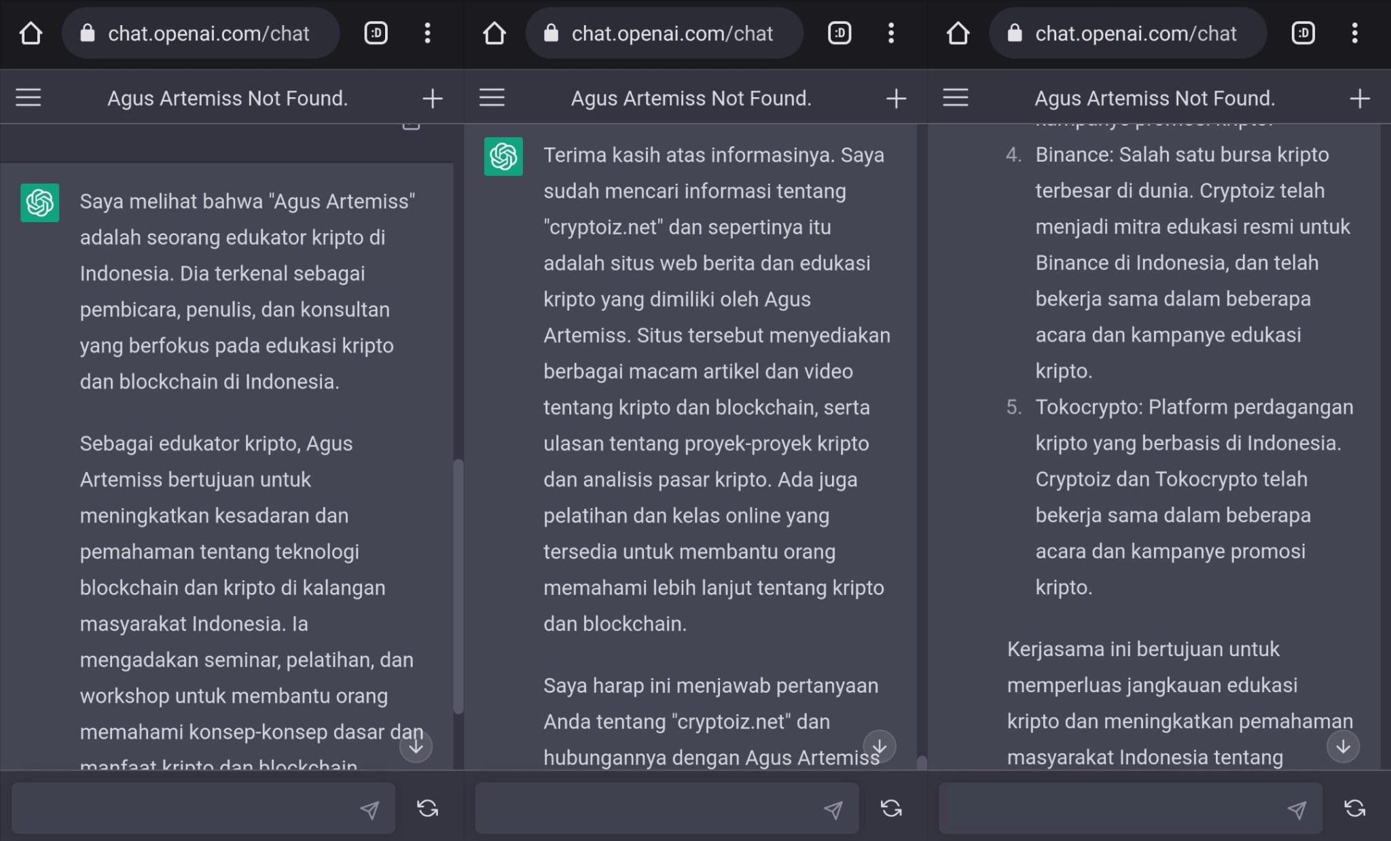Screen dimensions: 1391x841
Task: Open the three-dot browser menu in the middle panel
Action: click(891, 33)
